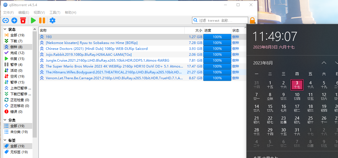The height and width of the screenshot is (158, 338).
Task: Collapse the 标签 section in sidebar
Action: click(x=5, y=140)
